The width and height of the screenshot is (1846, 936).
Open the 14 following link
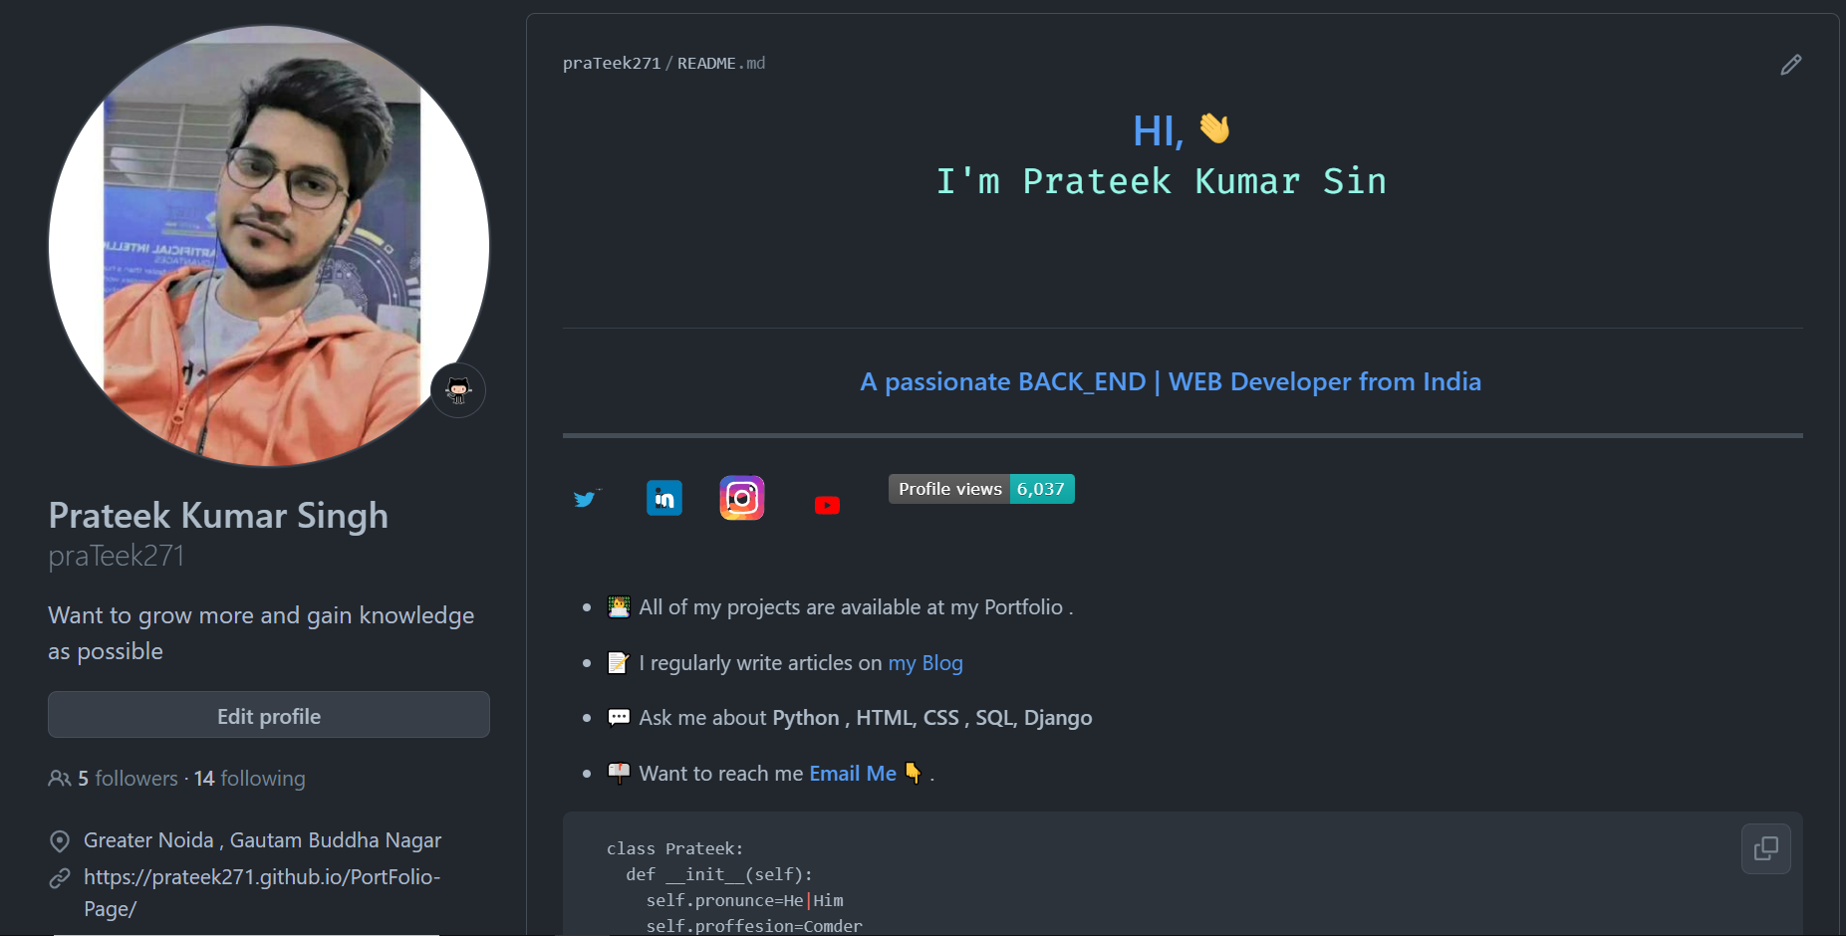tap(250, 779)
